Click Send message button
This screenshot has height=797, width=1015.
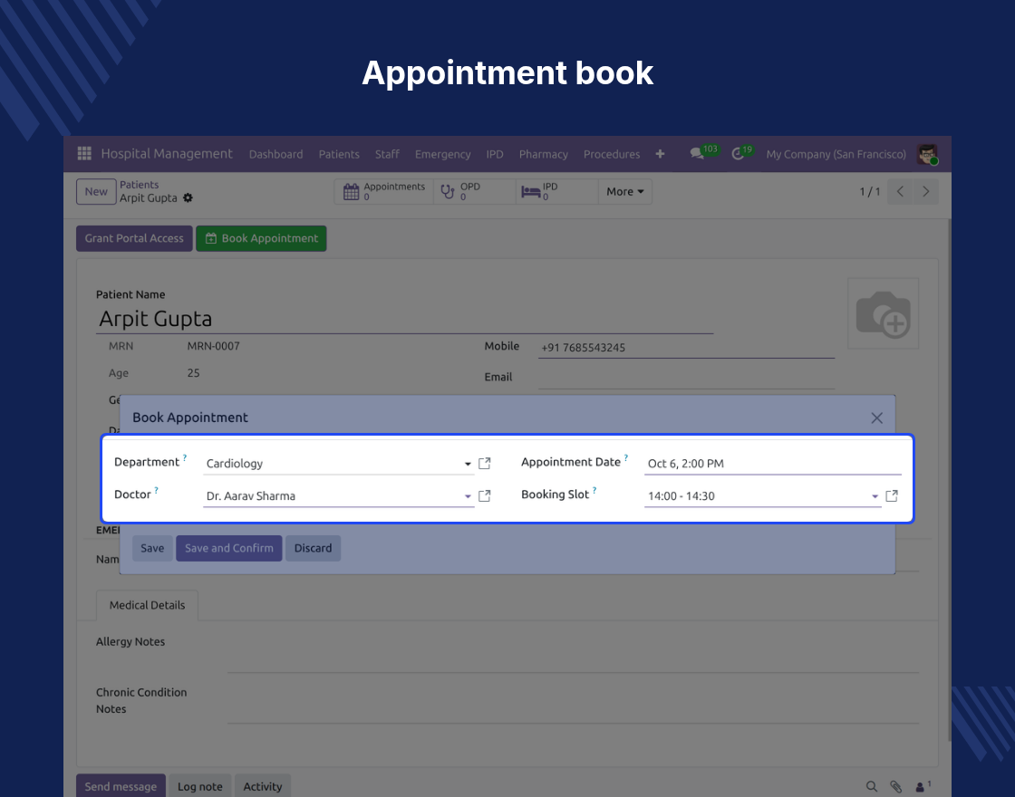point(121,786)
